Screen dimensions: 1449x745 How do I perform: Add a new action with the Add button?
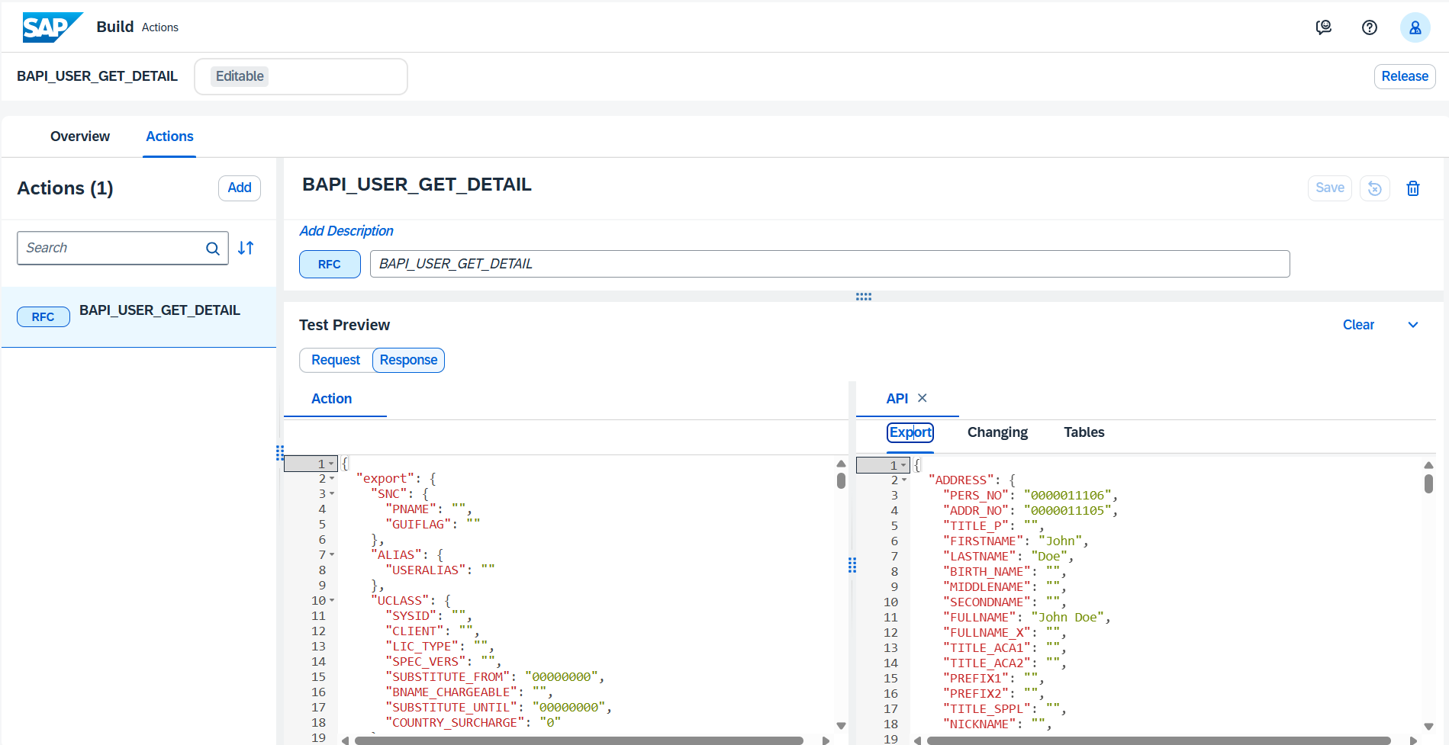(x=239, y=188)
